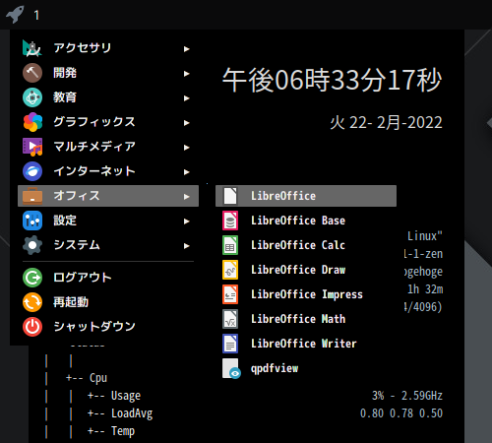The height and width of the screenshot is (443, 492).
Task: Click the qpdfview eye icon
Action: pyautogui.click(x=231, y=368)
